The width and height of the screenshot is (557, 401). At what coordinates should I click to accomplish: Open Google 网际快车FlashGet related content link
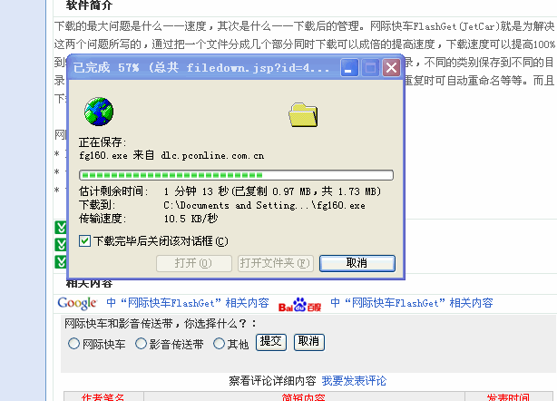pyautogui.click(x=188, y=303)
